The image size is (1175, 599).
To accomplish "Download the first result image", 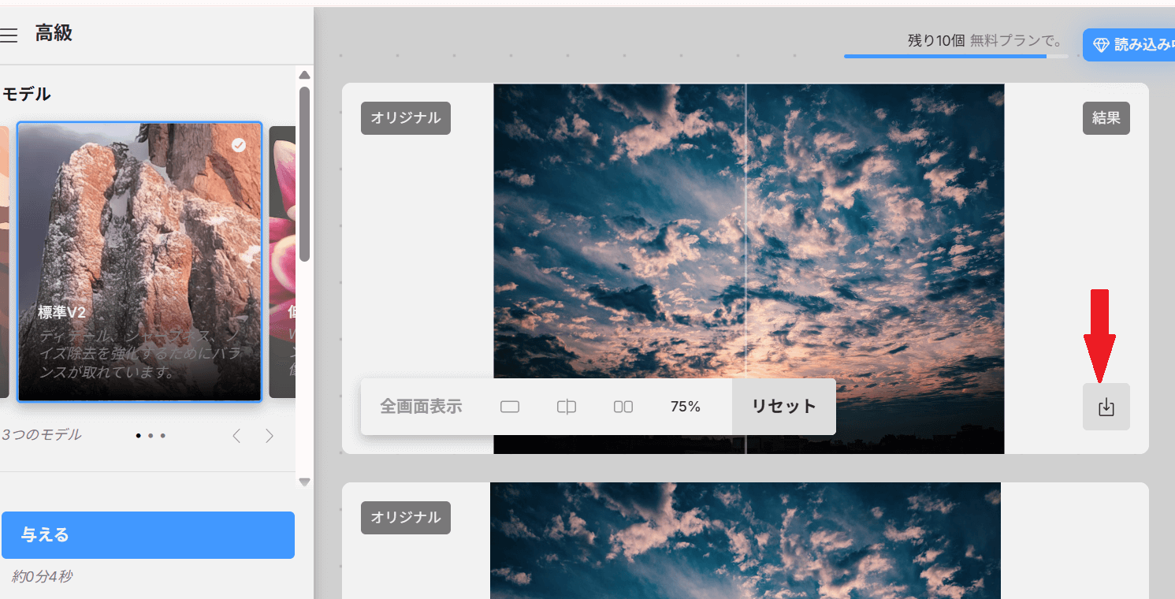I will pos(1106,407).
